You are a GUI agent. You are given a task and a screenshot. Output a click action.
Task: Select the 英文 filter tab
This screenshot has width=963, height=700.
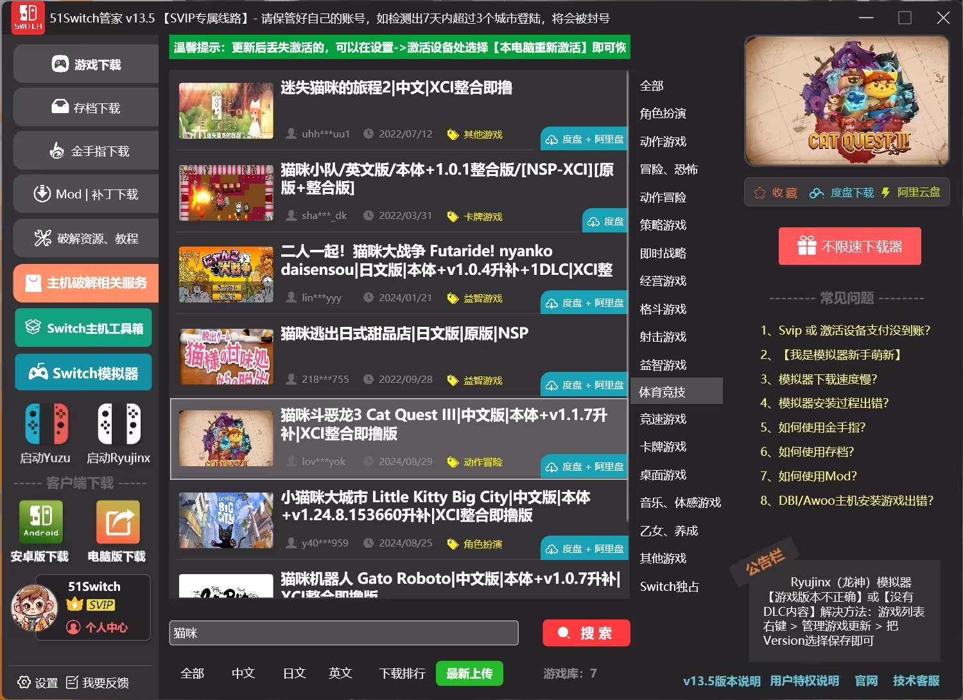(x=340, y=673)
